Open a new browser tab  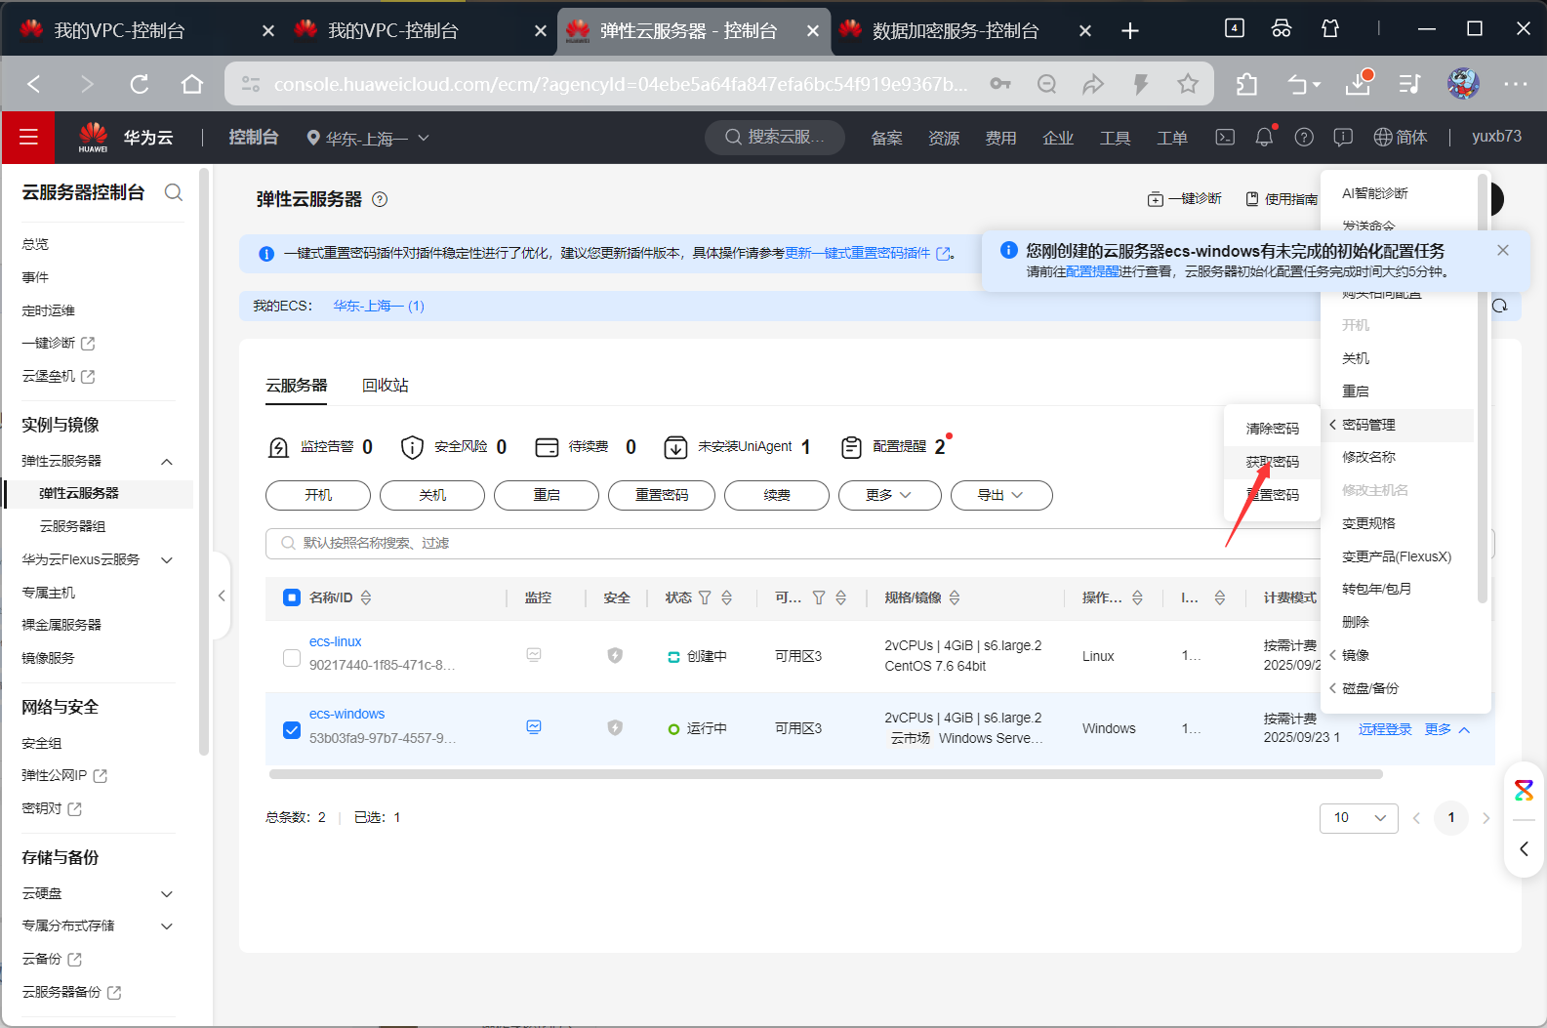coord(1130,31)
